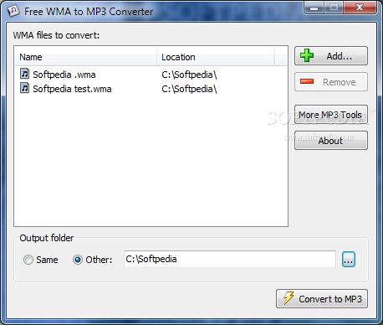This screenshot has height=325, width=383.
Task: Open More MP3 Tools
Action: click(x=331, y=115)
